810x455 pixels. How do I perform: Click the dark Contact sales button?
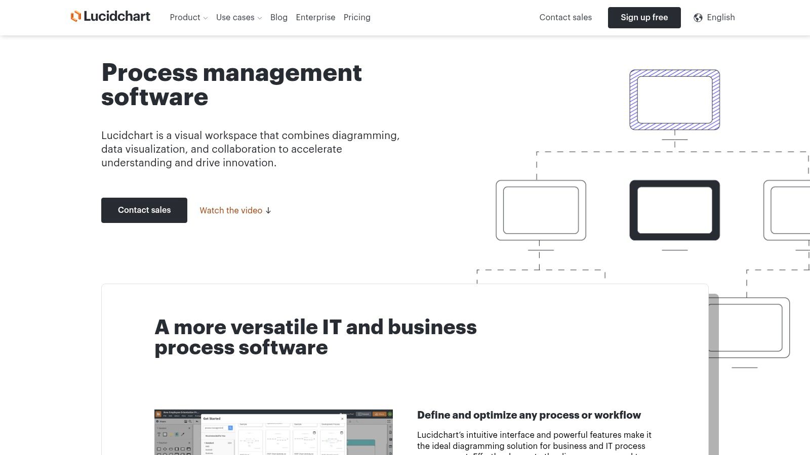click(x=144, y=210)
